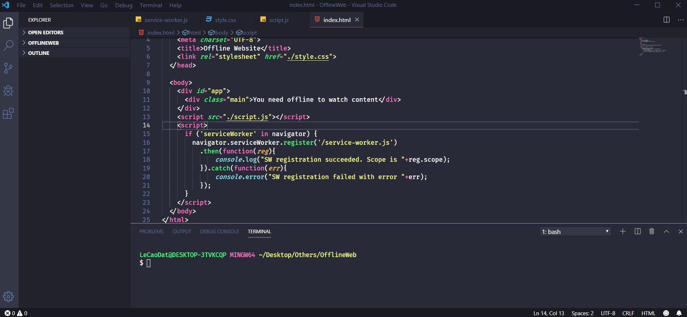
Task: Open the Debug view icon
Action: coord(8,91)
